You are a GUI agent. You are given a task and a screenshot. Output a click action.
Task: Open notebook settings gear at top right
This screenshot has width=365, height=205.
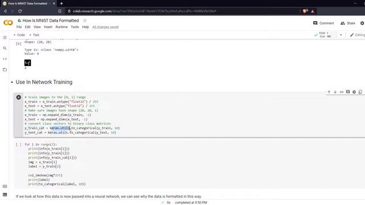[362, 23]
